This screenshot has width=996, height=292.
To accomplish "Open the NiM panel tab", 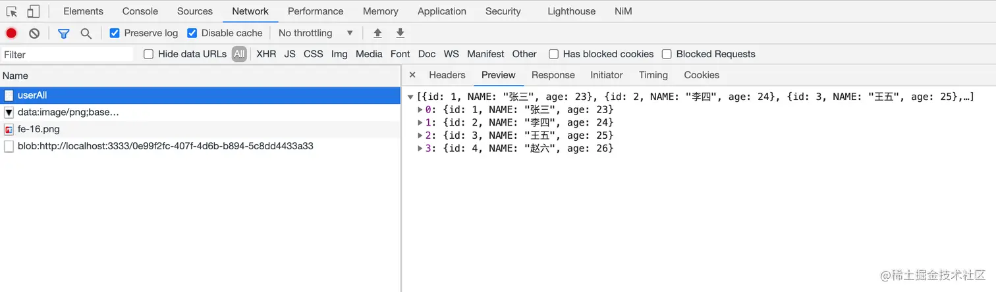I will tap(623, 11).
